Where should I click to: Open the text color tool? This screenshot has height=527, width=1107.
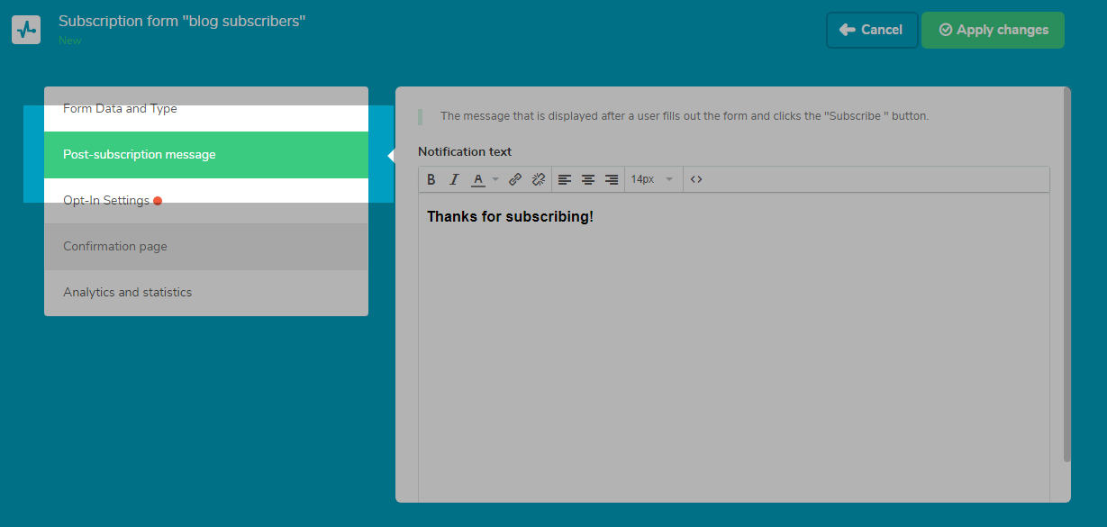477,179
